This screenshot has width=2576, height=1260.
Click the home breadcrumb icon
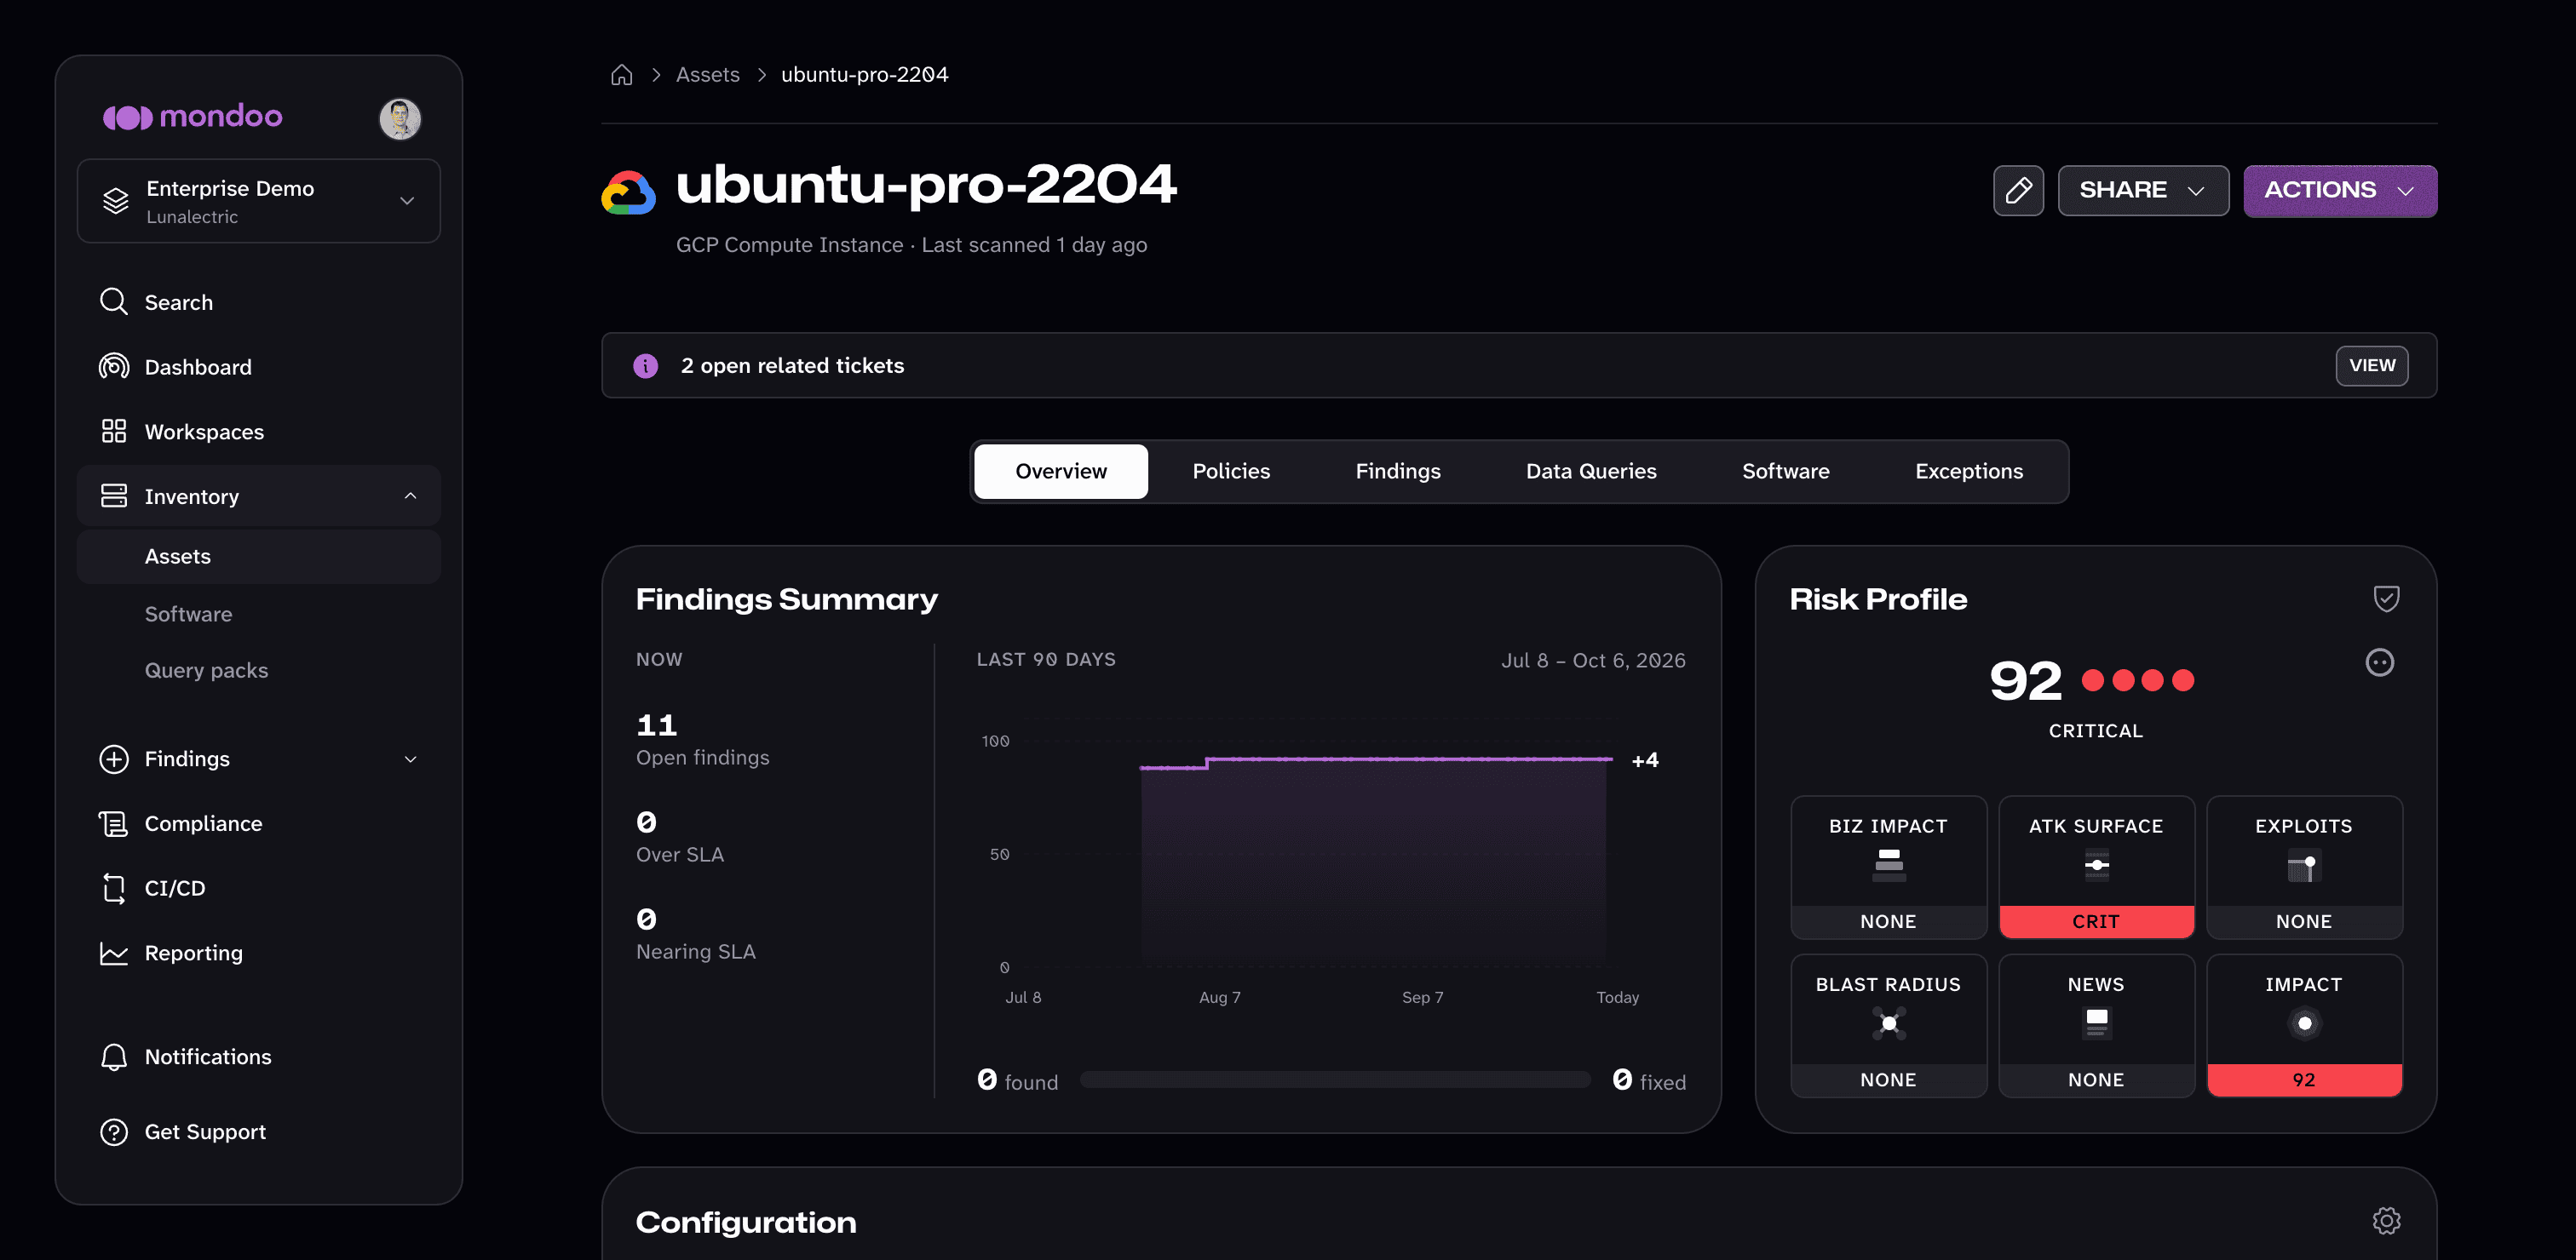622,75
